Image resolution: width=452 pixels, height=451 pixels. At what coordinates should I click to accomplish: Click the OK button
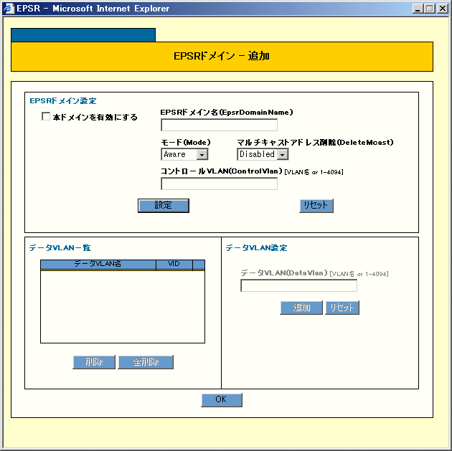[222, 400]
